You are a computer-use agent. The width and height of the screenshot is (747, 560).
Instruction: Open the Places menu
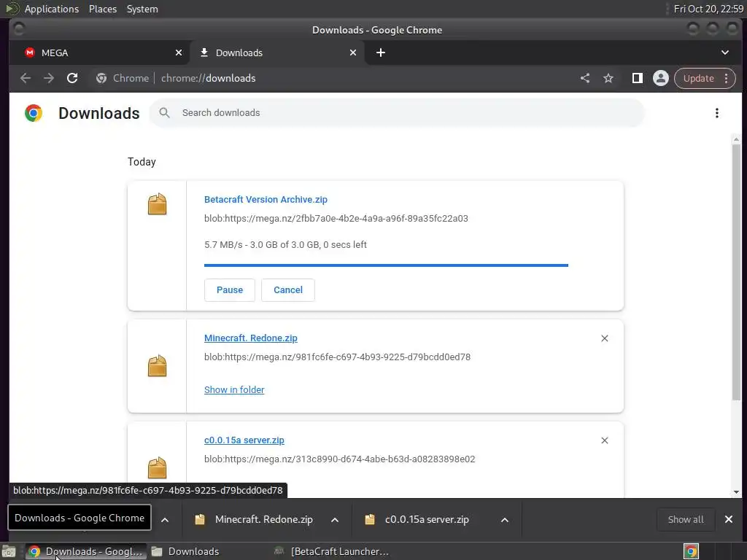point(102,9)
